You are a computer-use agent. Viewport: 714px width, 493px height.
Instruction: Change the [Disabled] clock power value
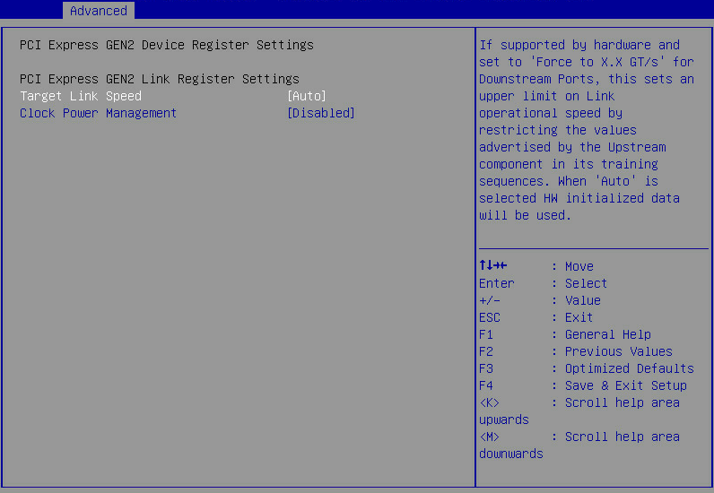pyautogui.click(x=320, y=113)
